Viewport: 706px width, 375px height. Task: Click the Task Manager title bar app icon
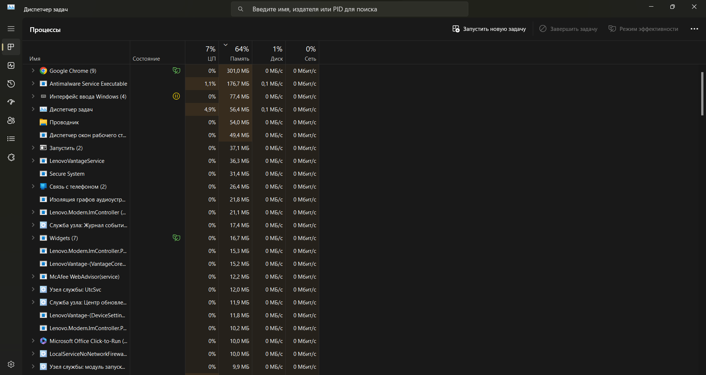click(x=11, y=7)
